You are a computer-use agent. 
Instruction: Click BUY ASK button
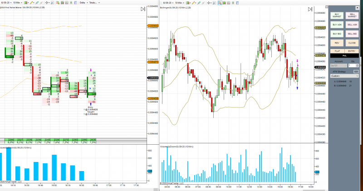[x=337, y=24]
